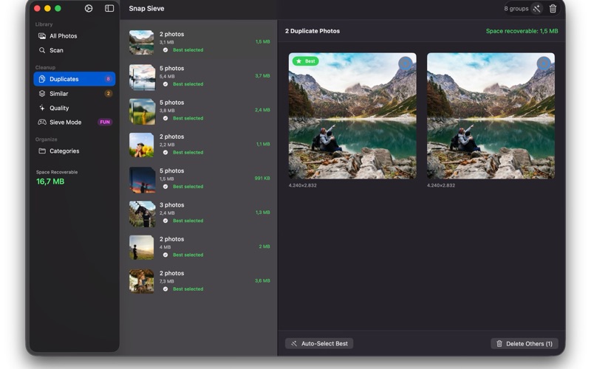Click the Auto-Select Best button
The height and width of the screenshot is (369, 591).
click(319, 343)
